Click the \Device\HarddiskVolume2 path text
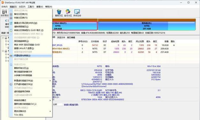 click(x=94, y=86)
